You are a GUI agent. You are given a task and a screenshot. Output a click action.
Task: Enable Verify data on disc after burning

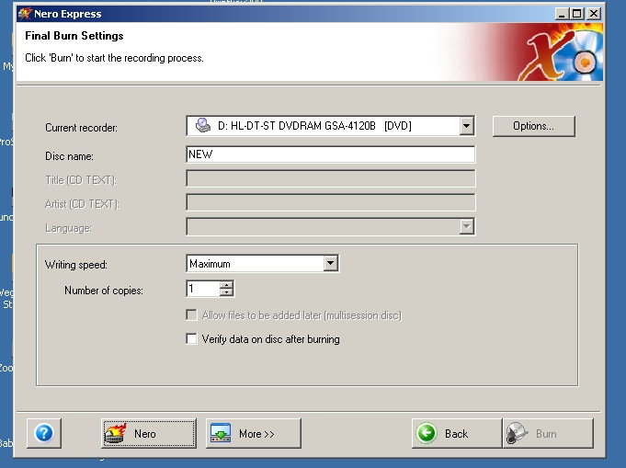click(x=191, y=339)
